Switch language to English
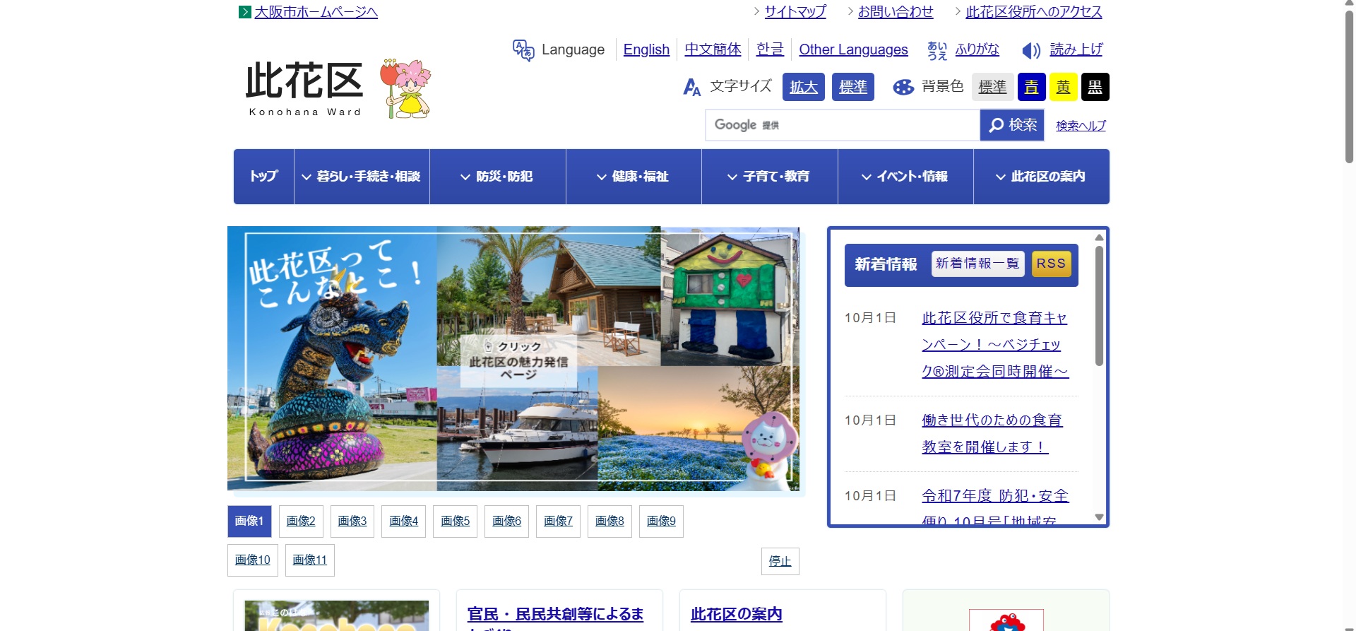The image size is (1356, 631). pos(646,49)
